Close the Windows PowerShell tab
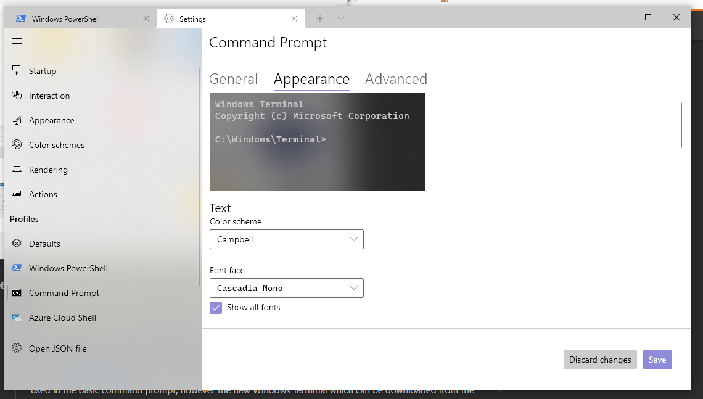Screen dimensions: 703x399 (146, 19)
